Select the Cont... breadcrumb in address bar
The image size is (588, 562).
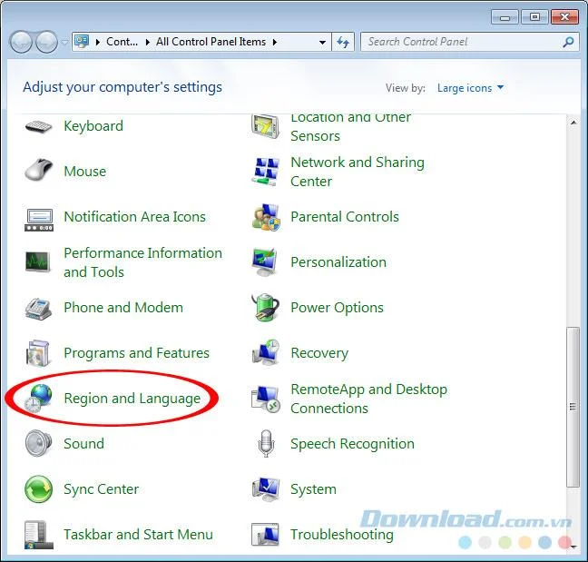[x=122, y=42]
